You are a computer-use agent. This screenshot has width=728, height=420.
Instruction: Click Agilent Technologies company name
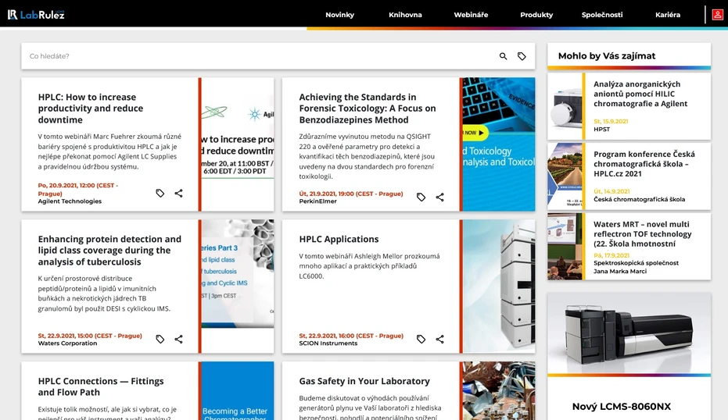point(70,201)
